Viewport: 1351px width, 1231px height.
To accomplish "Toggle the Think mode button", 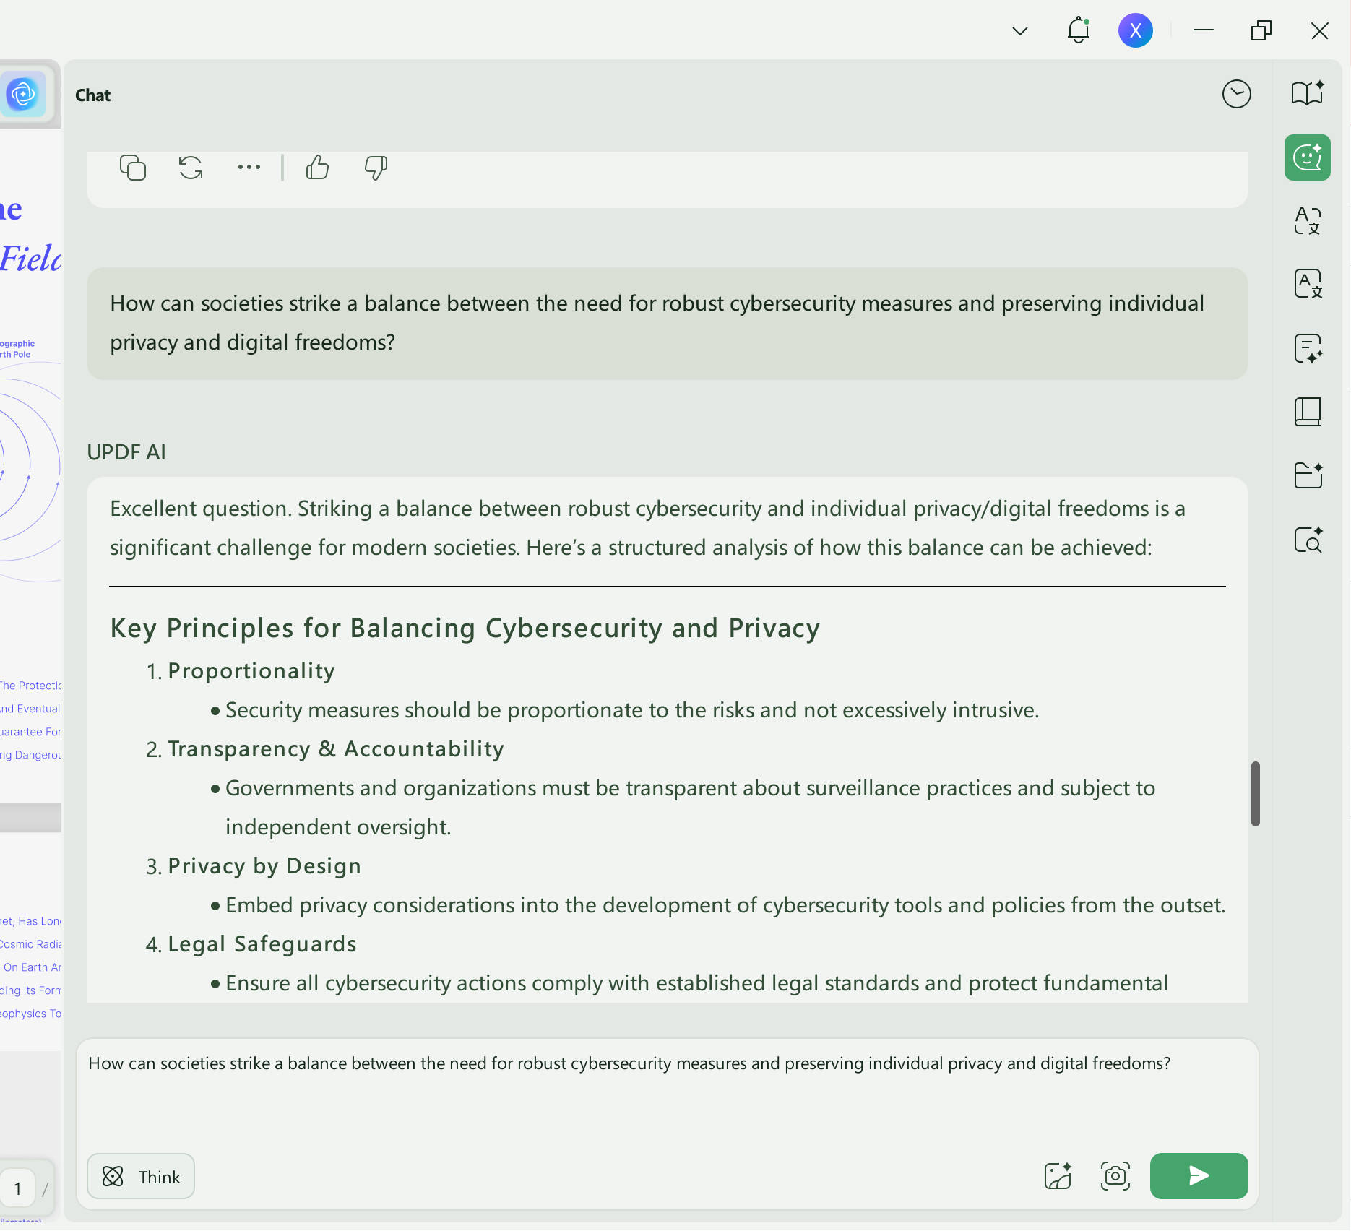I will point(141,1176).
